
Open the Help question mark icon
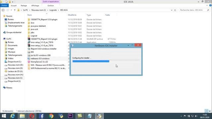click(210, 5)
